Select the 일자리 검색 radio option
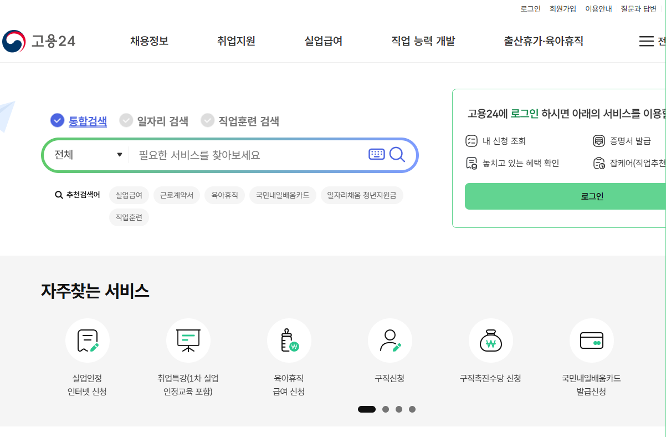The height and width of the screenshot is (437, 666). (126, 120)
